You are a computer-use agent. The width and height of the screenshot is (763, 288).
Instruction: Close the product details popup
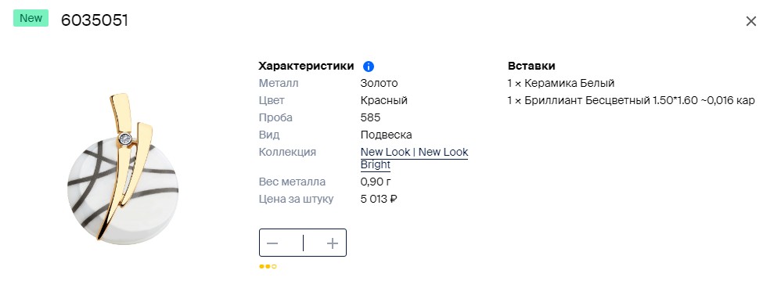(750, 21)
